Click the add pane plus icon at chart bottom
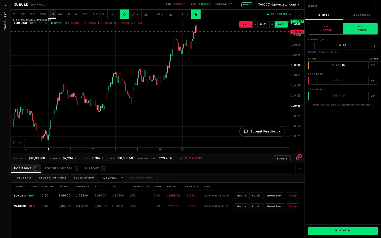 (x=20, y=143)
